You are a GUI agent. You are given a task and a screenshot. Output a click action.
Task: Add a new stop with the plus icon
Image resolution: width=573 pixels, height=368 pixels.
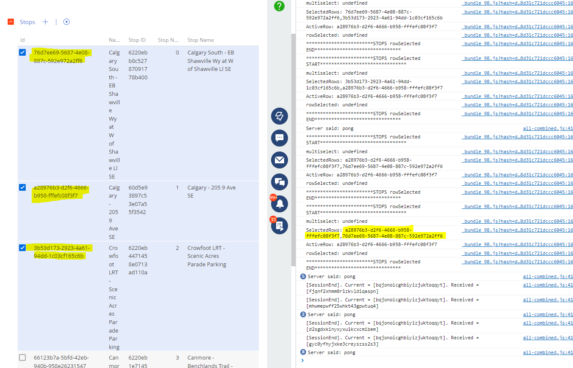[46, 22]
